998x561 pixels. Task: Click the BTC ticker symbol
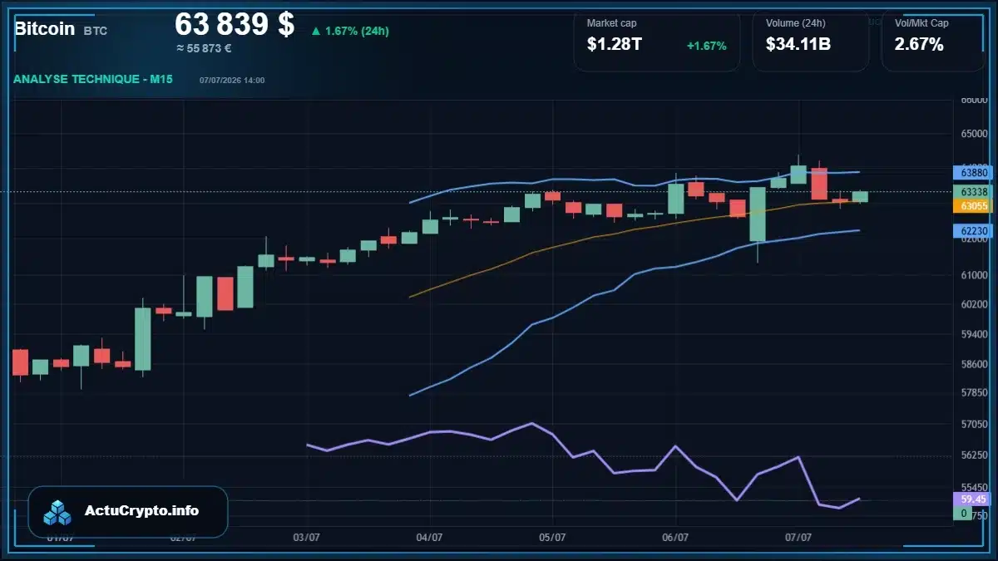click(x=96, y=31)
